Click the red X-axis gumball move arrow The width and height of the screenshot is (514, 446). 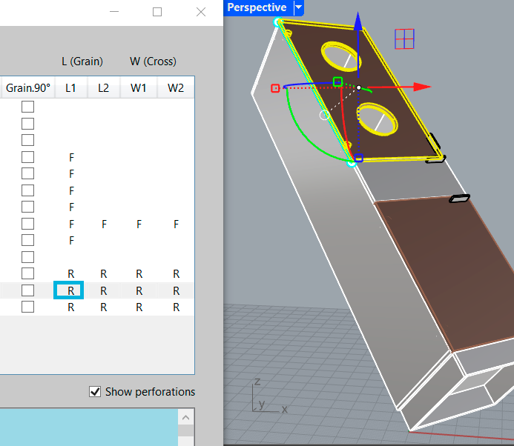[x=422, y=87]
